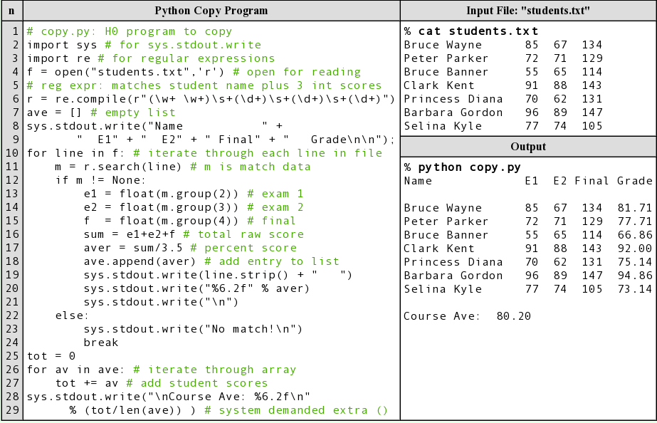Screen dimensions: 657x423
Task: Click the "for line in f:" loop line
Action: (204, 153)
